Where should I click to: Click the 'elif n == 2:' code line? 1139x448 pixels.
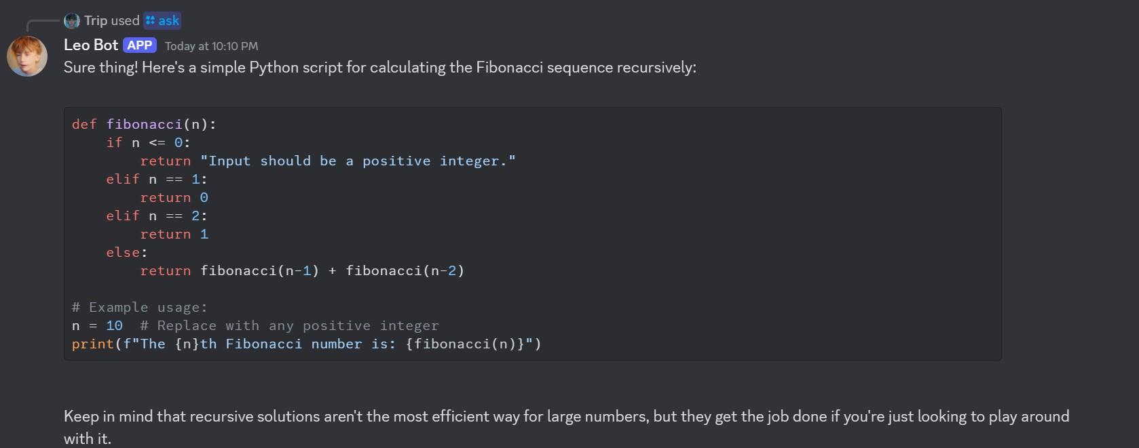pyautogui.click(x=156, y=216)
